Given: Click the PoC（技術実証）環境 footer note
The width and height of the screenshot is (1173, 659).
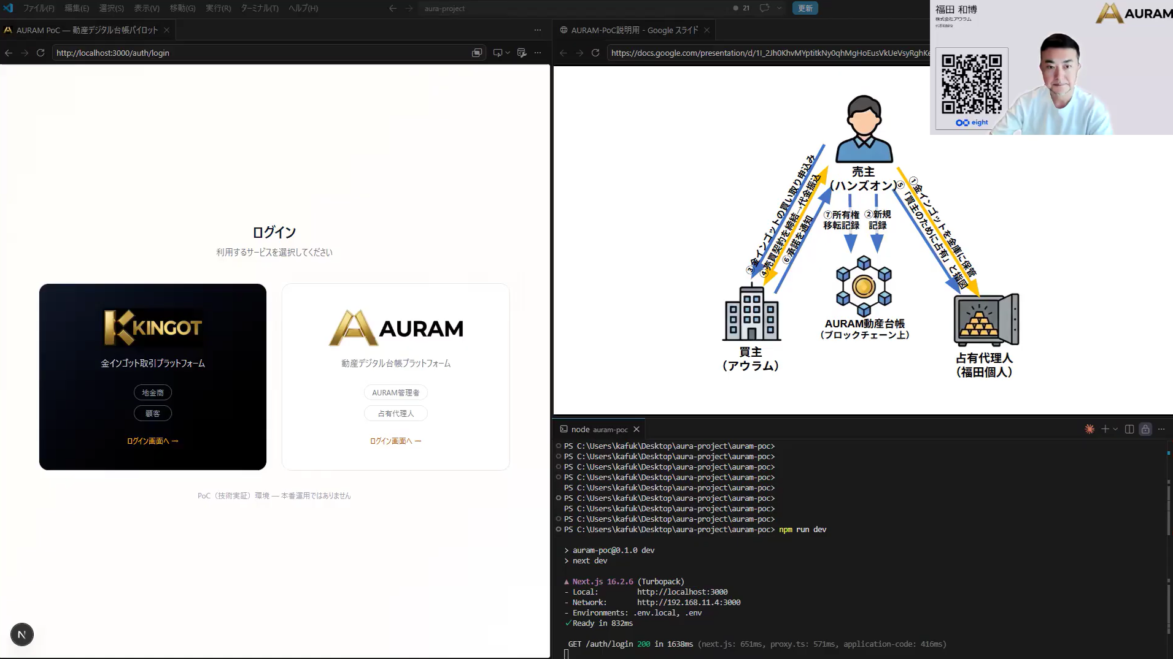Looking at the screenshot, I should (x=274, y=495).
